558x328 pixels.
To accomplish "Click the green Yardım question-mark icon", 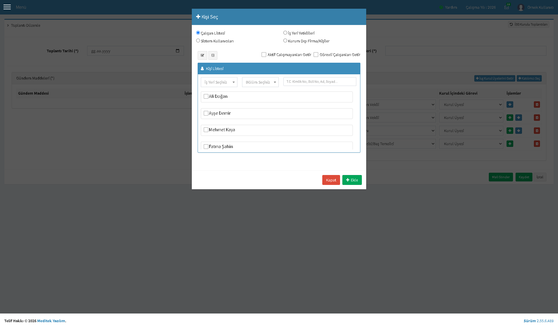I will coord(441,7).
